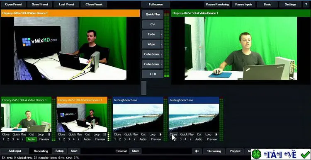311x160 pixels.
Task: Click the master speaker mute icon
Action: click(x=197, y=151)
